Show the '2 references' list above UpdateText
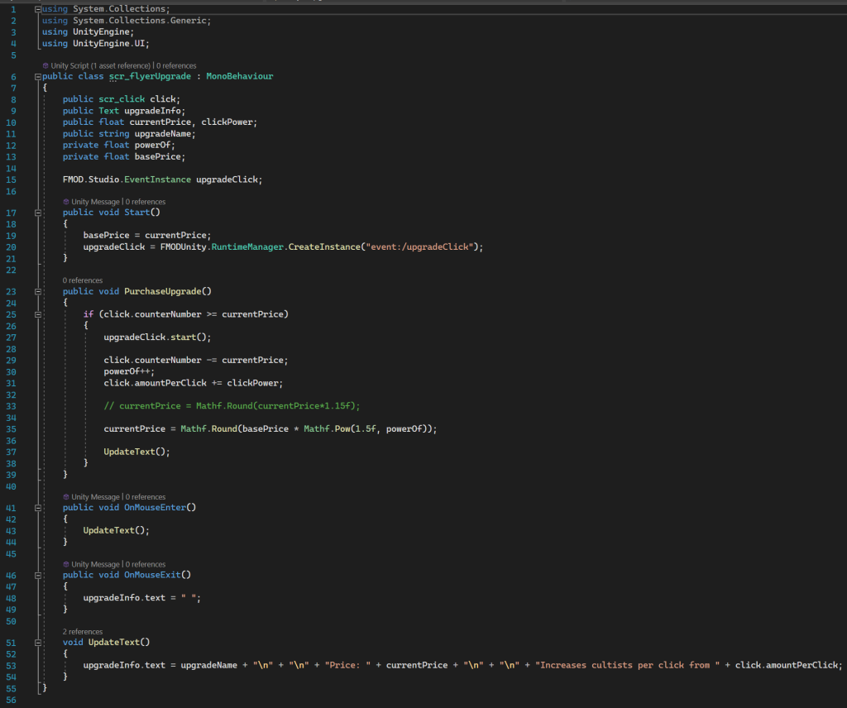The image size is (847, 708). [x=83, y=632]
